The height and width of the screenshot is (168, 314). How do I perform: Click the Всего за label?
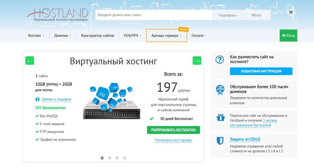tap(173, 74)
